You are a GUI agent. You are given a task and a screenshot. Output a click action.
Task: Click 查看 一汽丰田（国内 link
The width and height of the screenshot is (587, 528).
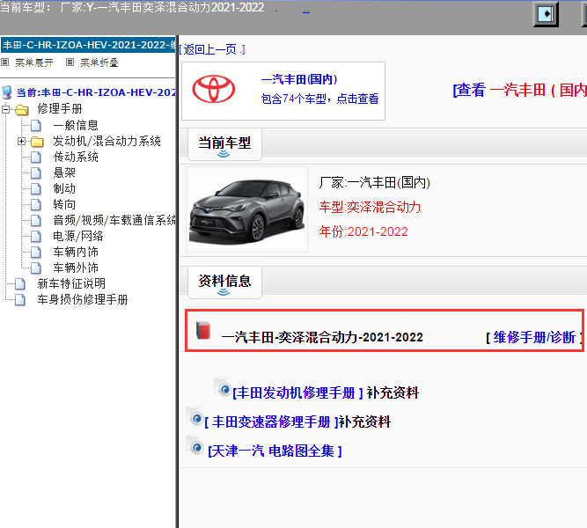[519, 91]
